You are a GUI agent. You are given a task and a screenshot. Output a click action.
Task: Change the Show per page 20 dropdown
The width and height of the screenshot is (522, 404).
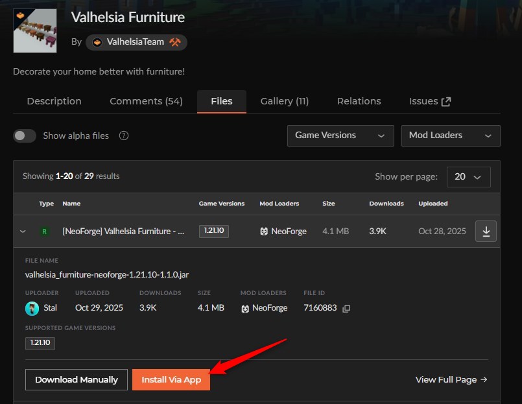point(468,177)
